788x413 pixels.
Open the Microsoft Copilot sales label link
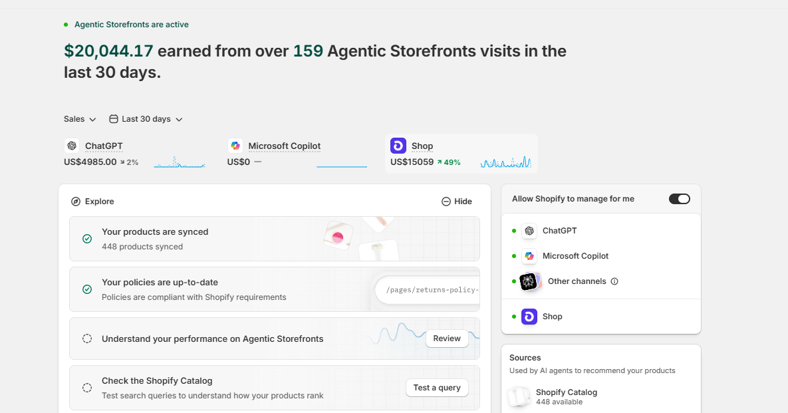[285, 146]
